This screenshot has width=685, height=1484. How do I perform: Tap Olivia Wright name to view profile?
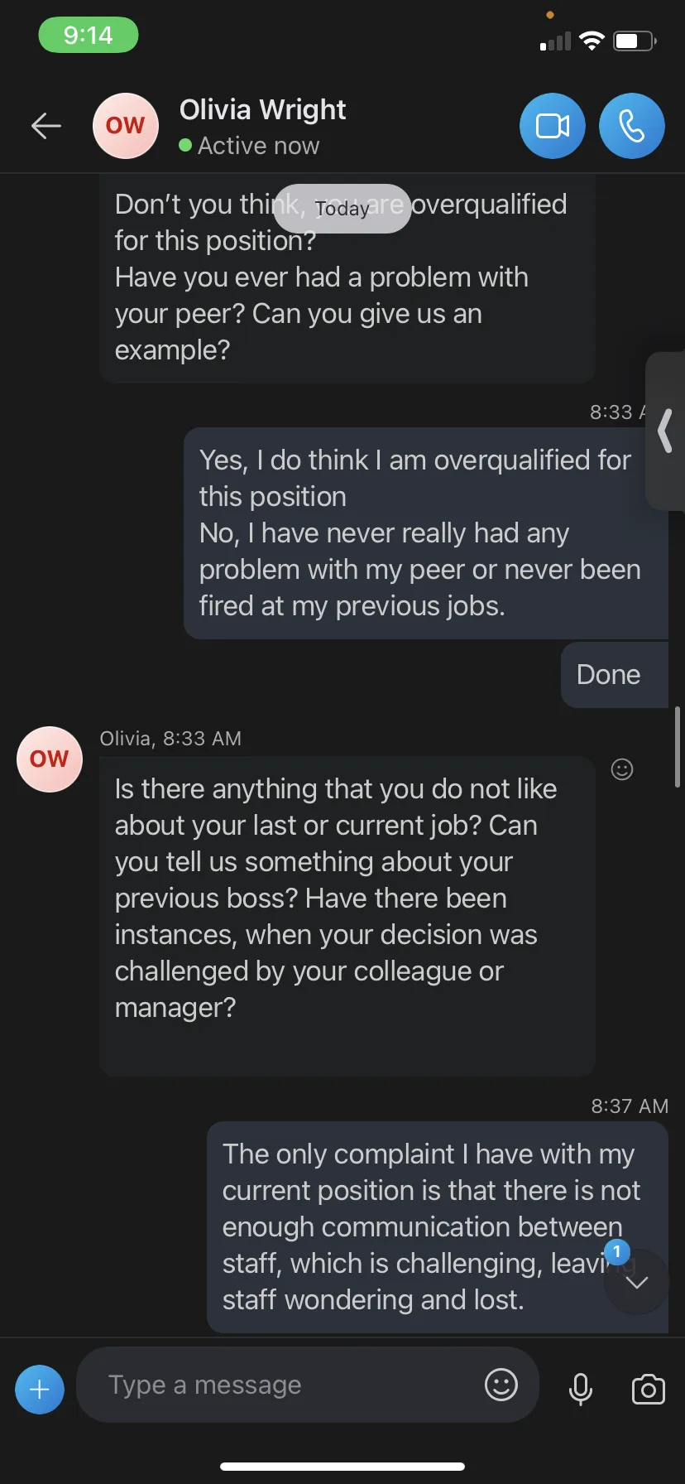[x=262, y=109]
